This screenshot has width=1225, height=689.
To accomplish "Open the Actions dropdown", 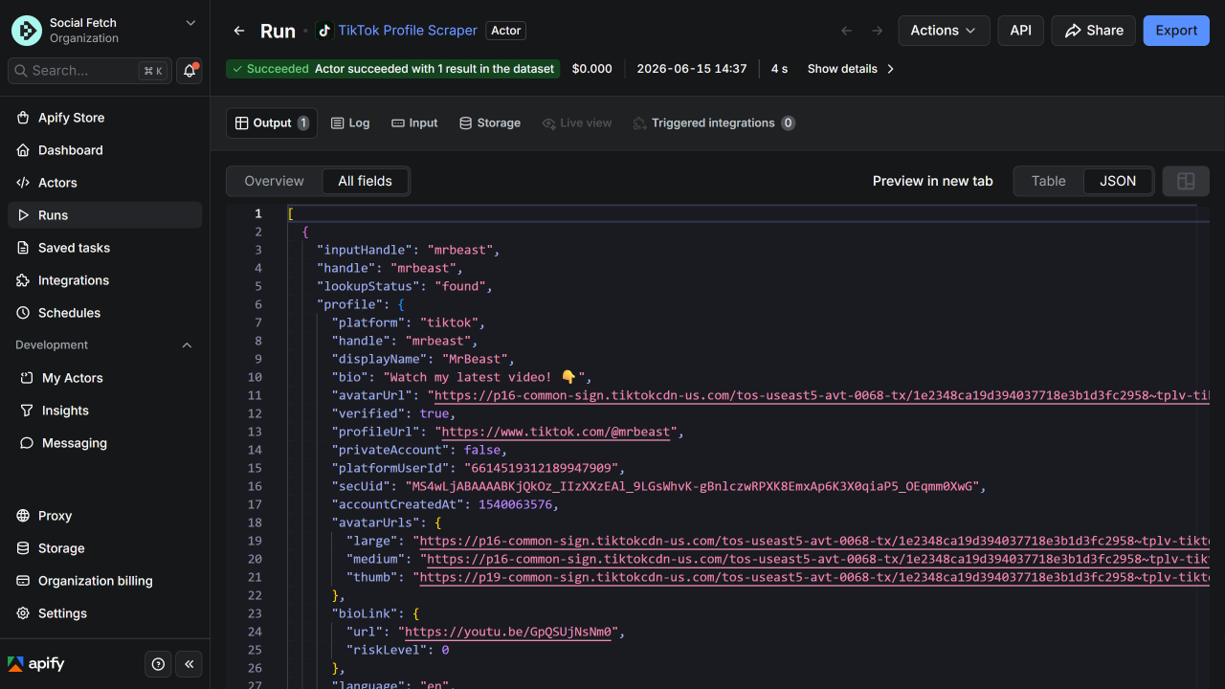I will tap(944, 31).
